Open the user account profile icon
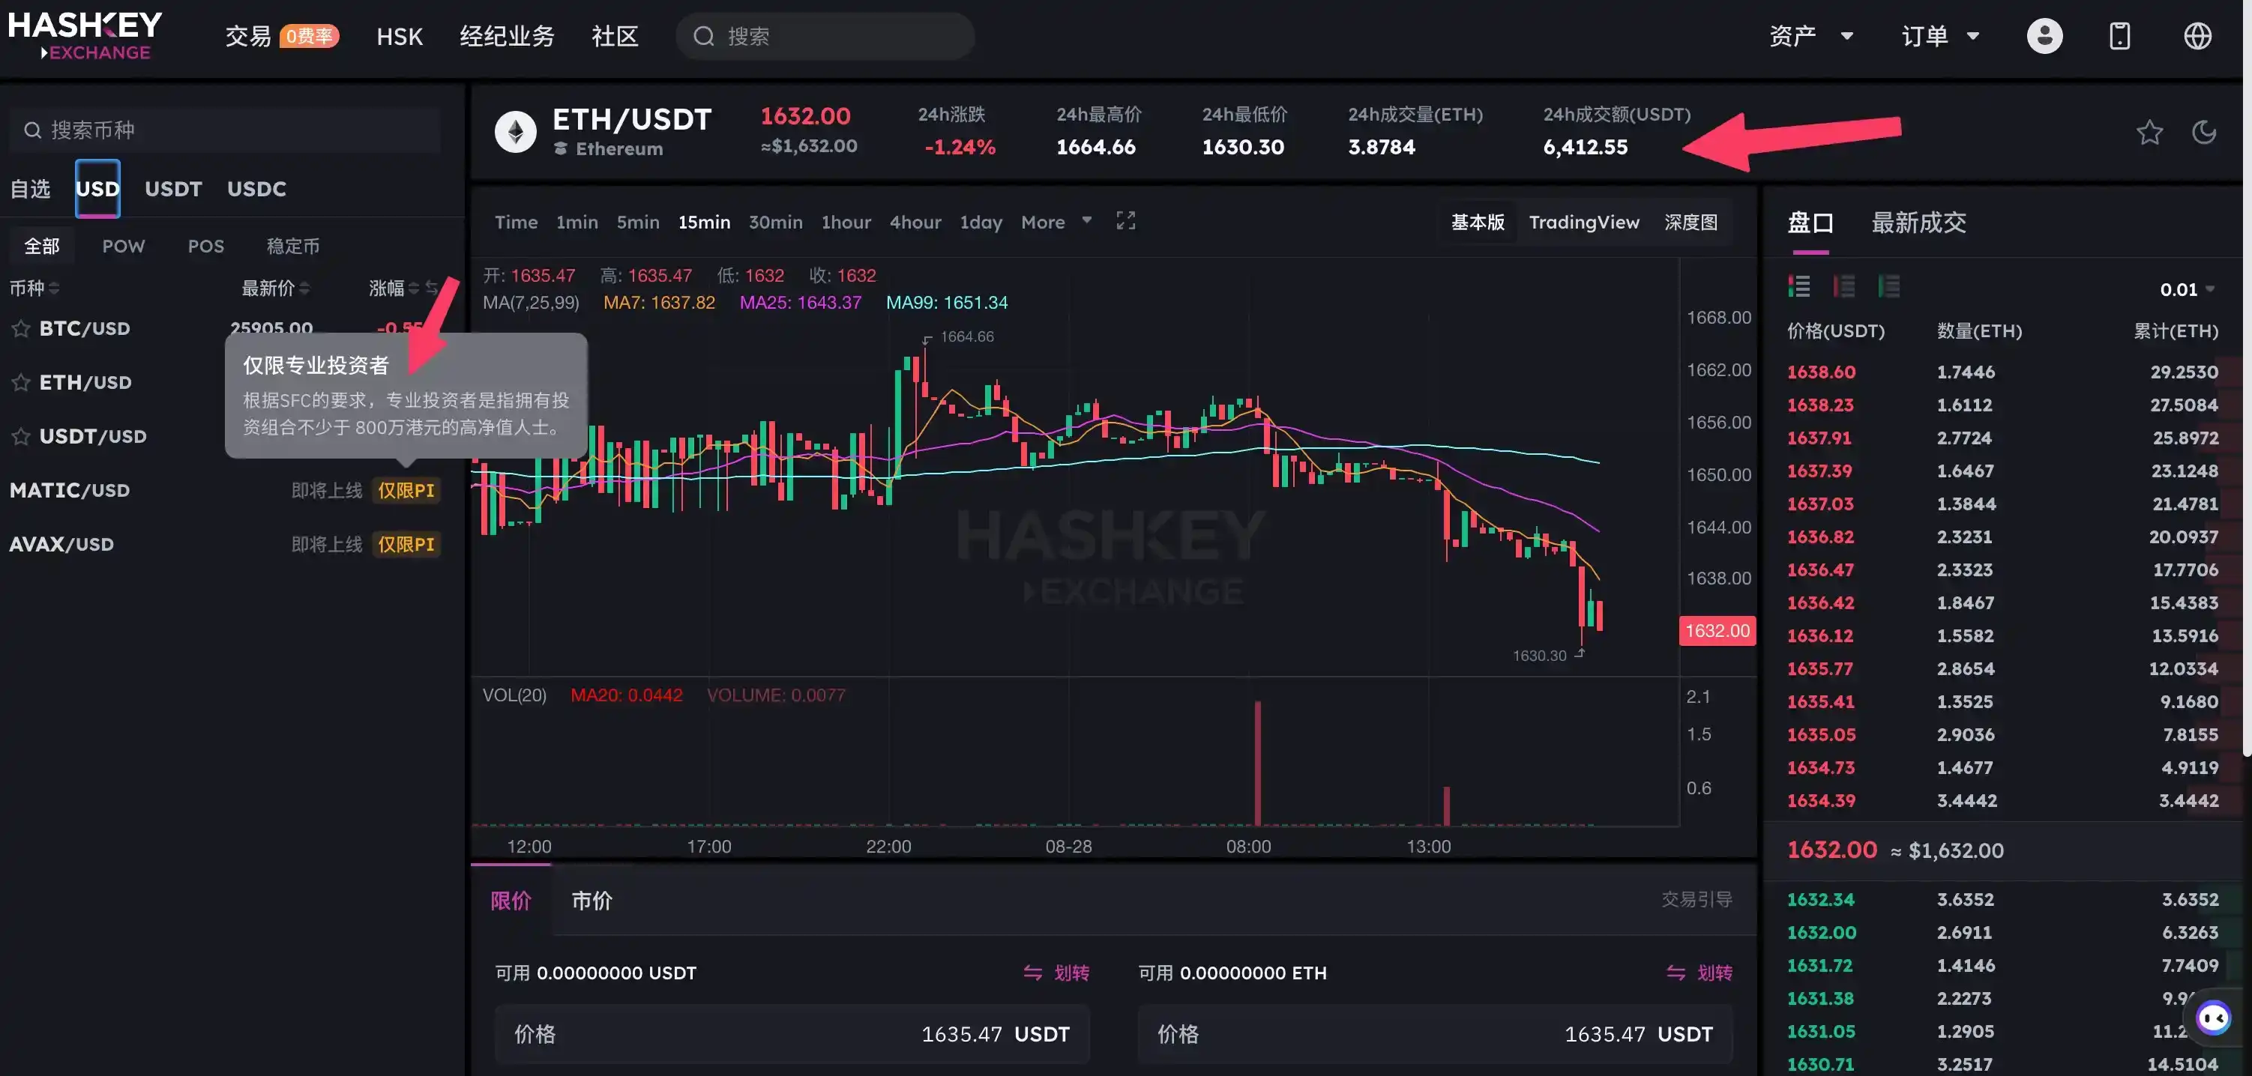 tap(2044, 36)
